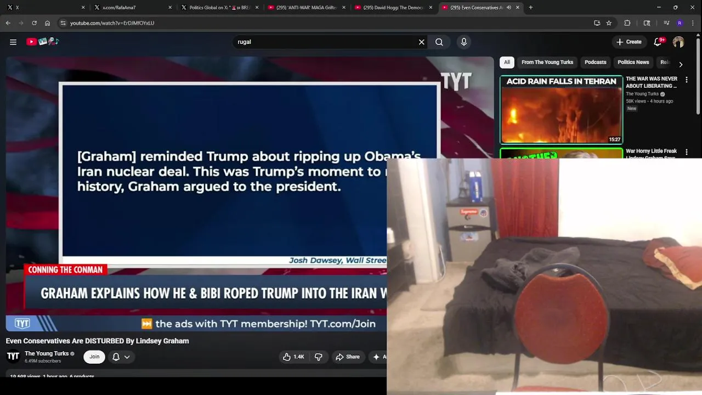
Task: Switch to David Hogg video tab
Action: (393, 8)
